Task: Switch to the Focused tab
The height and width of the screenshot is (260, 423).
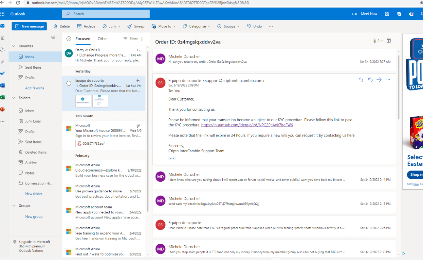Action: (83, 39)
